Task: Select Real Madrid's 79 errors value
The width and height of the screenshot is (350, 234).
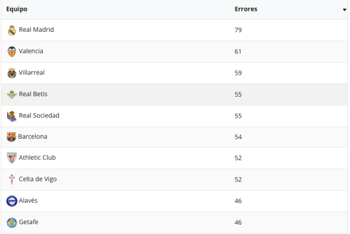Action: [x=238, y=30]
